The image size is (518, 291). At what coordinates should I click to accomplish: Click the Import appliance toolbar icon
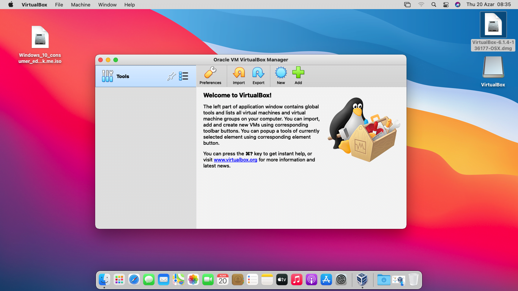239,76
